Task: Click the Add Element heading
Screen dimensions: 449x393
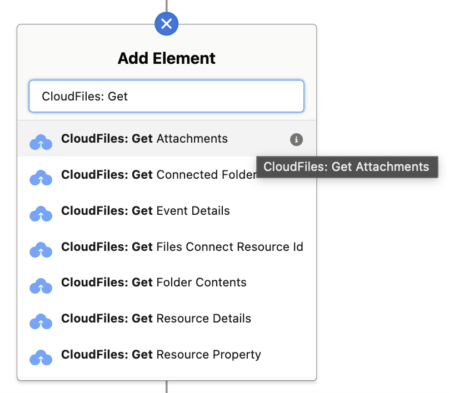Action: [x=166, y=58]
